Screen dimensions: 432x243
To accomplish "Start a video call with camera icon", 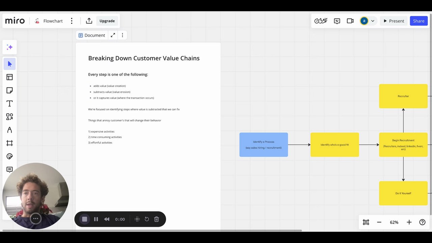I will coord(350,21).
